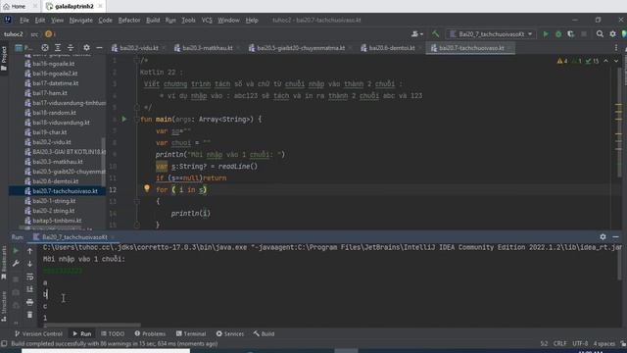Click Collapse All icon in Project panel
This screenshot has width=627, height=353.
[x=71, y=48]
